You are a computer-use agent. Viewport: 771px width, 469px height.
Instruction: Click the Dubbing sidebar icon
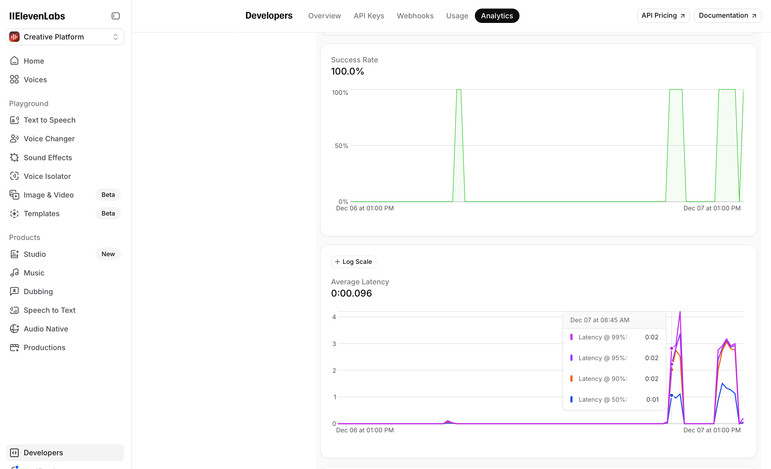(14, 291)
